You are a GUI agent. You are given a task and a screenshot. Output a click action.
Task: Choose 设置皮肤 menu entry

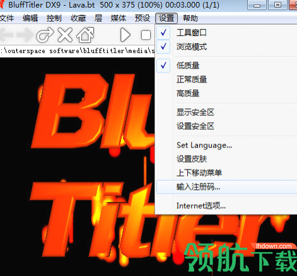coord(226,159)
